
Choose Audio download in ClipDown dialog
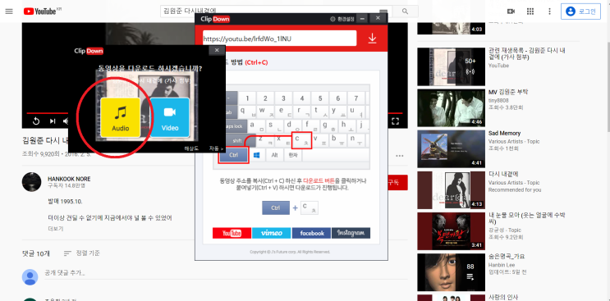tap(120, 117)
